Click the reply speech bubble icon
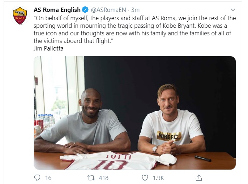 click(x=37, y=178)
